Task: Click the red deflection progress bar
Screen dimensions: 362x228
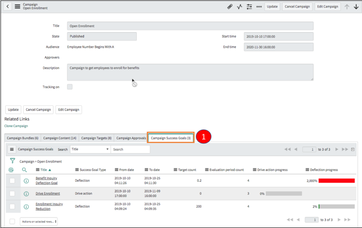Action: point(337,181)
